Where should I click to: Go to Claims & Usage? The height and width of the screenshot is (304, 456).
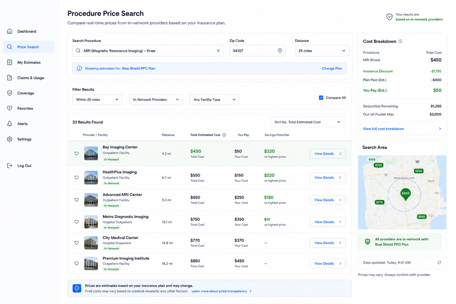pos(31,78)
